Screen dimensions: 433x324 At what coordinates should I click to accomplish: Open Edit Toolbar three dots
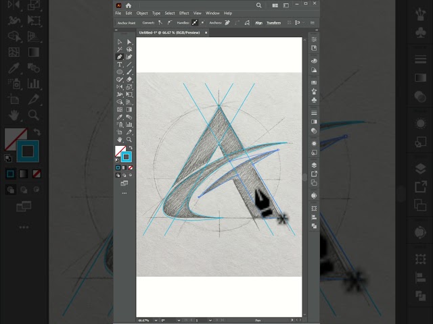coord(124,193)
